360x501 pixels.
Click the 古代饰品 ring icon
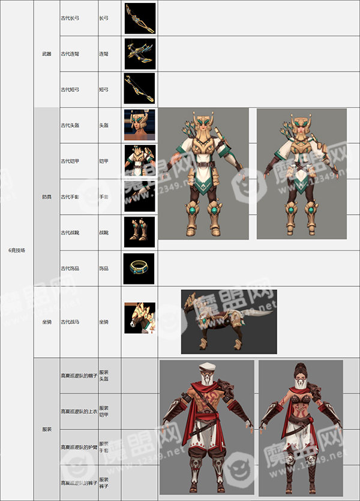[139, 269]
